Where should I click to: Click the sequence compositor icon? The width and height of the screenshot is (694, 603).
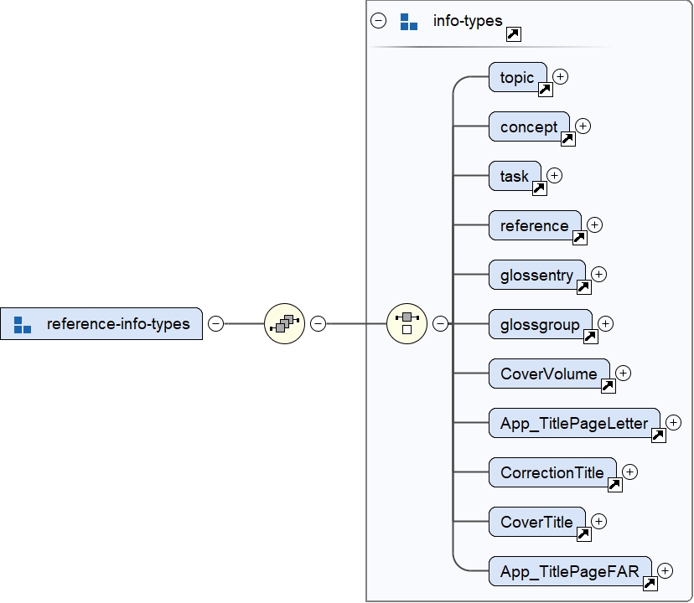tap(284, 323)
